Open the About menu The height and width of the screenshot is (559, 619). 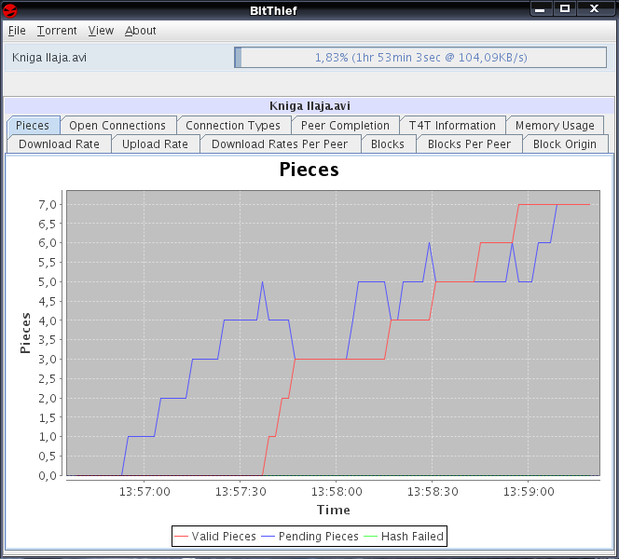click(x=140, y=31)
